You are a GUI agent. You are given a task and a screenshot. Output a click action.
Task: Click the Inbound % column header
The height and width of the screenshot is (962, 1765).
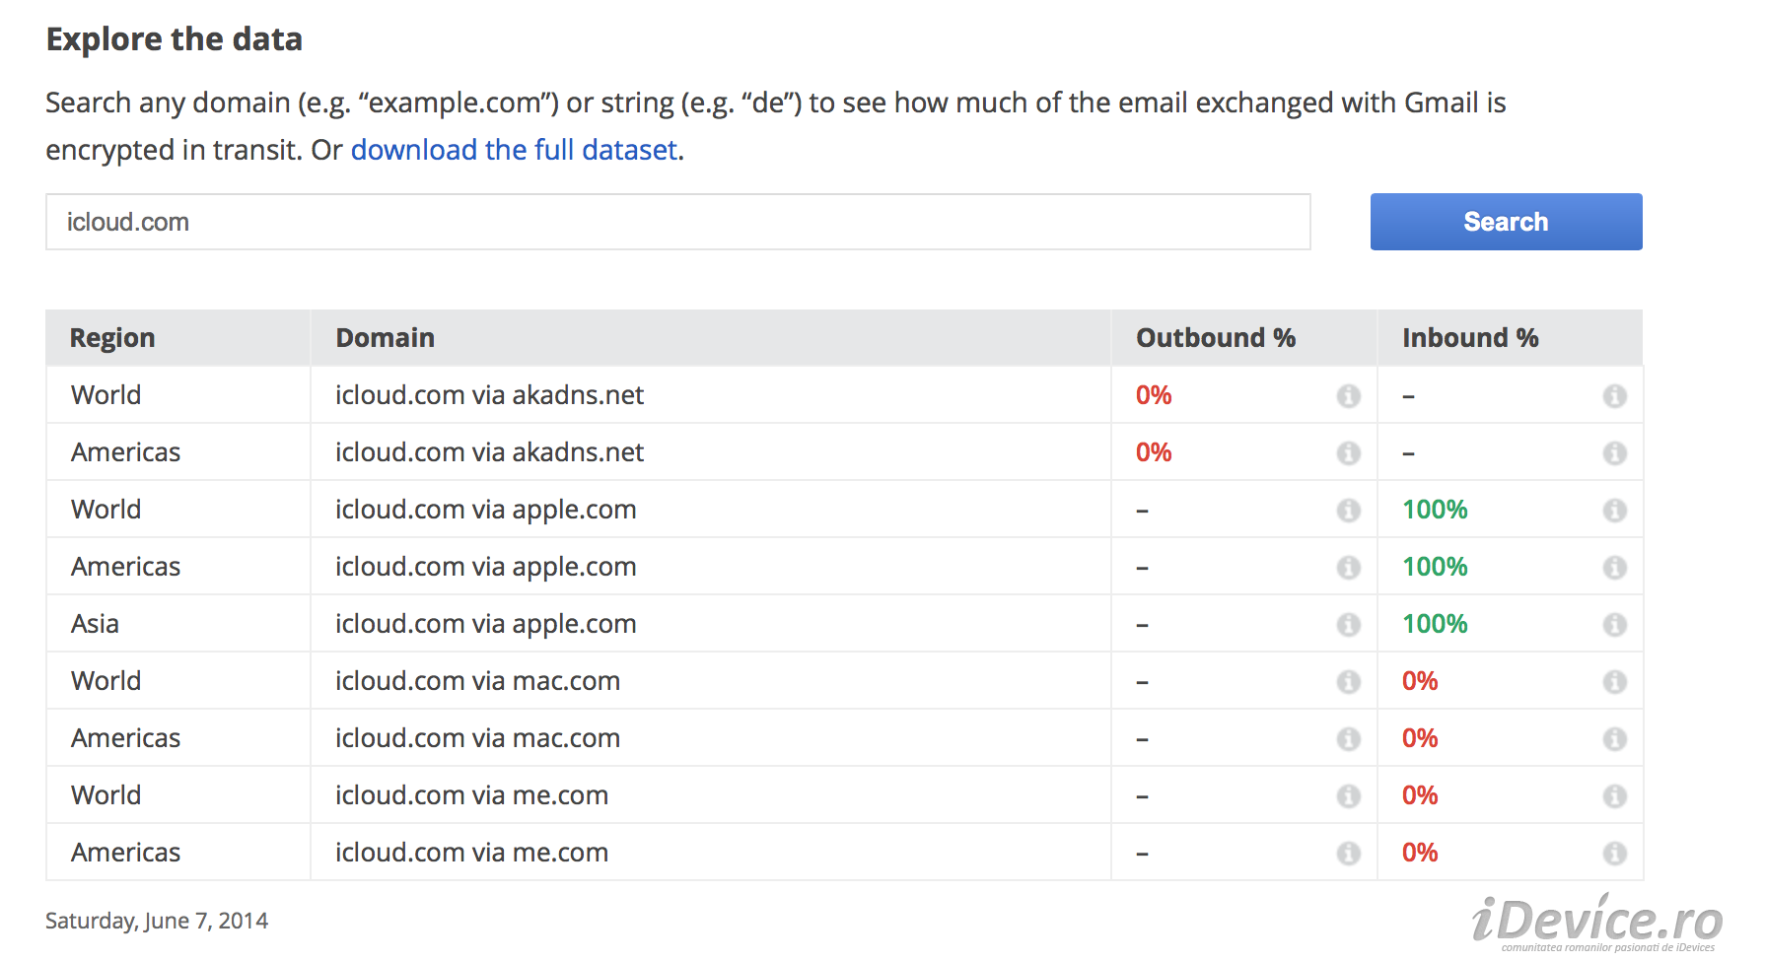click(x=1469, y=338)
